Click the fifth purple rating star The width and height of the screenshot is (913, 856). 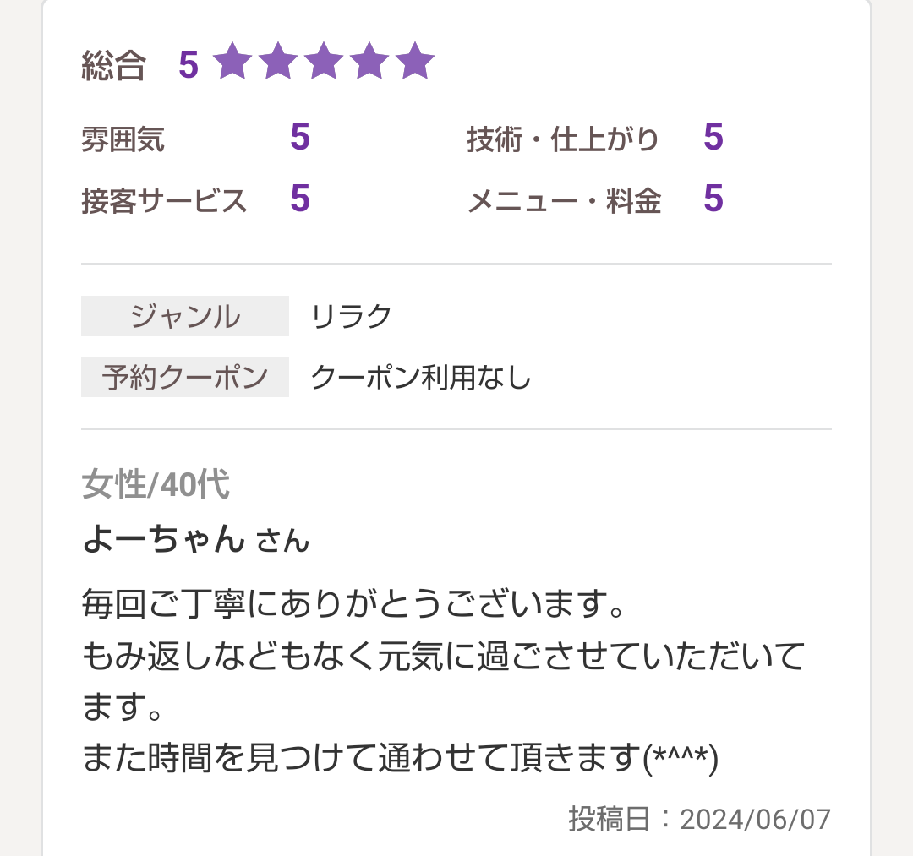coord(415,61)
